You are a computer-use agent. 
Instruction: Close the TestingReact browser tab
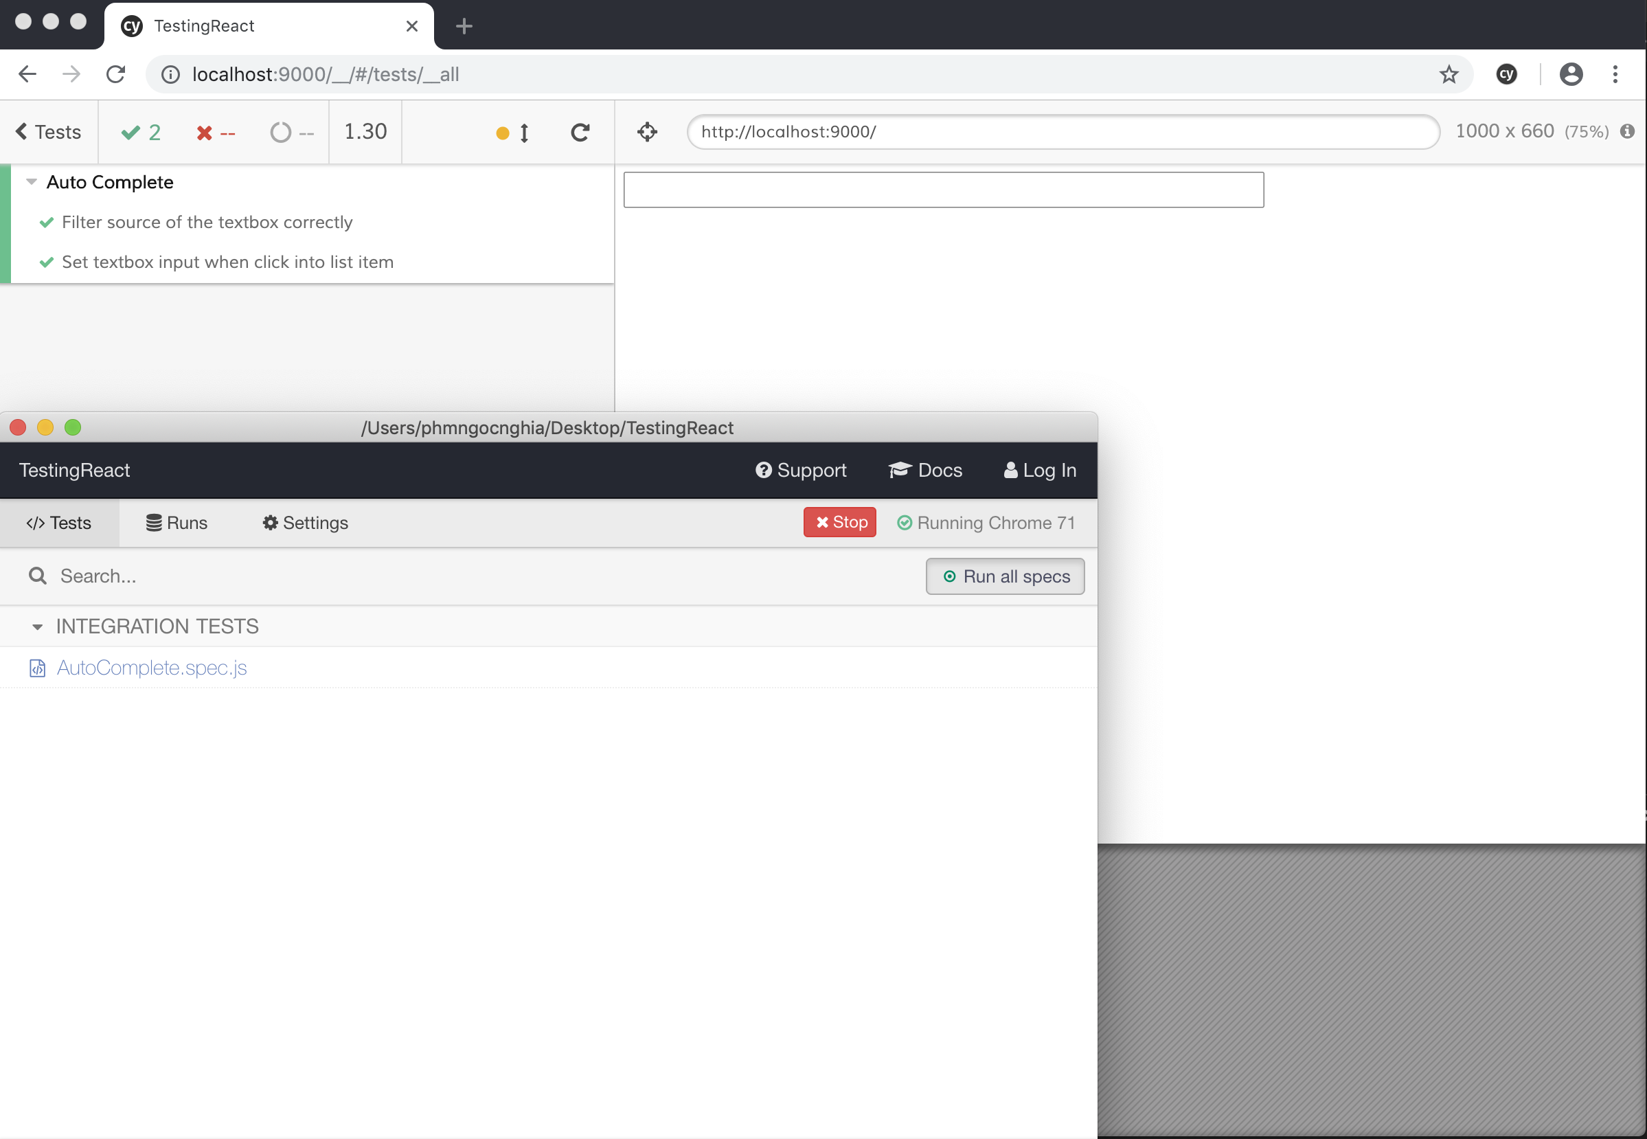click(411, 26)
